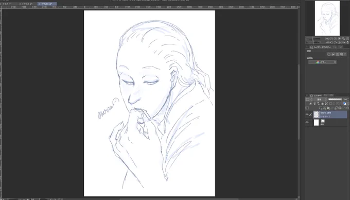The height and width of the screenshot is (200, 350).
Task: Set layer as draft layer
Action: point(319,104)
